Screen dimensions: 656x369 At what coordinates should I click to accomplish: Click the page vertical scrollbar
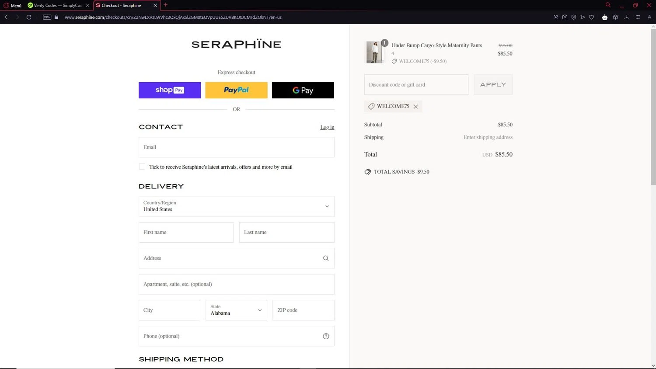pos(653,106)
